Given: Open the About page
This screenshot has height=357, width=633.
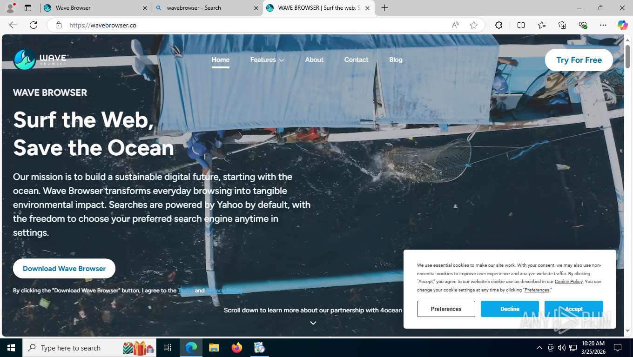Looking at the screenshot, I should pos(314,59).
